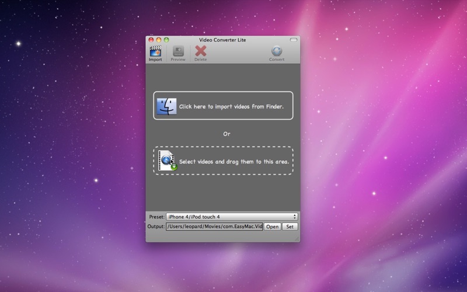Close the Video Converter Lite window
The height and width of the screenshot is (292, 467).
(x=151, y=40)
